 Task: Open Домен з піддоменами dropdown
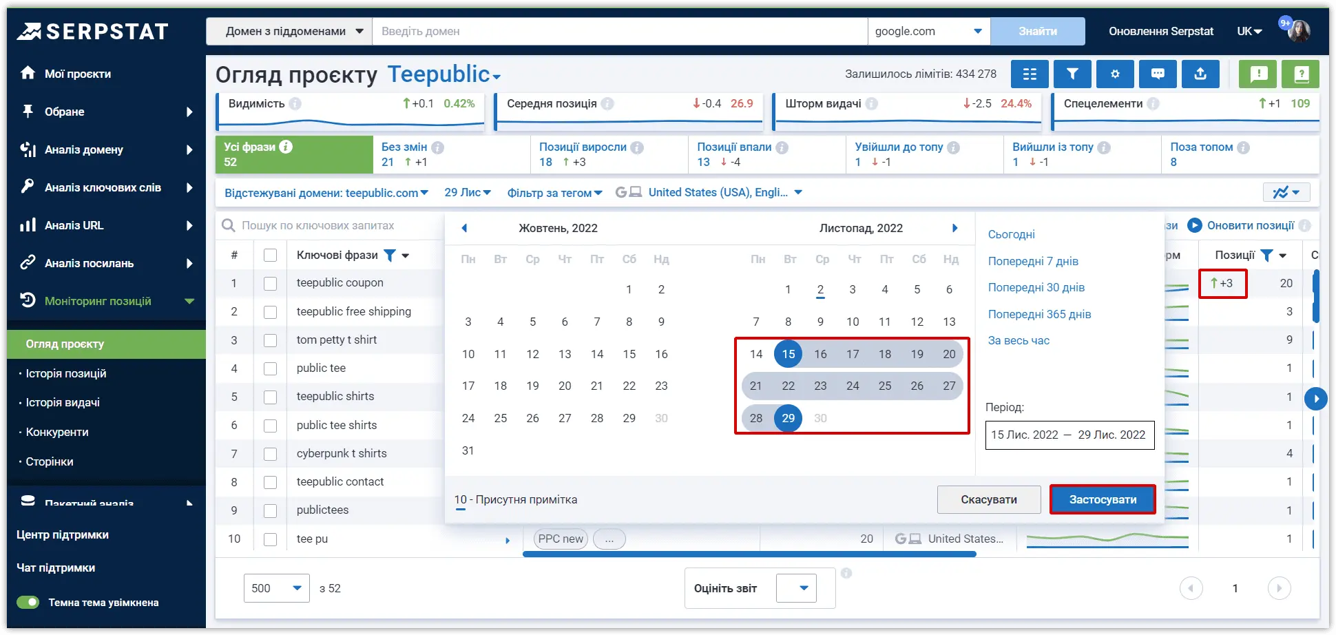pos(289,31)
